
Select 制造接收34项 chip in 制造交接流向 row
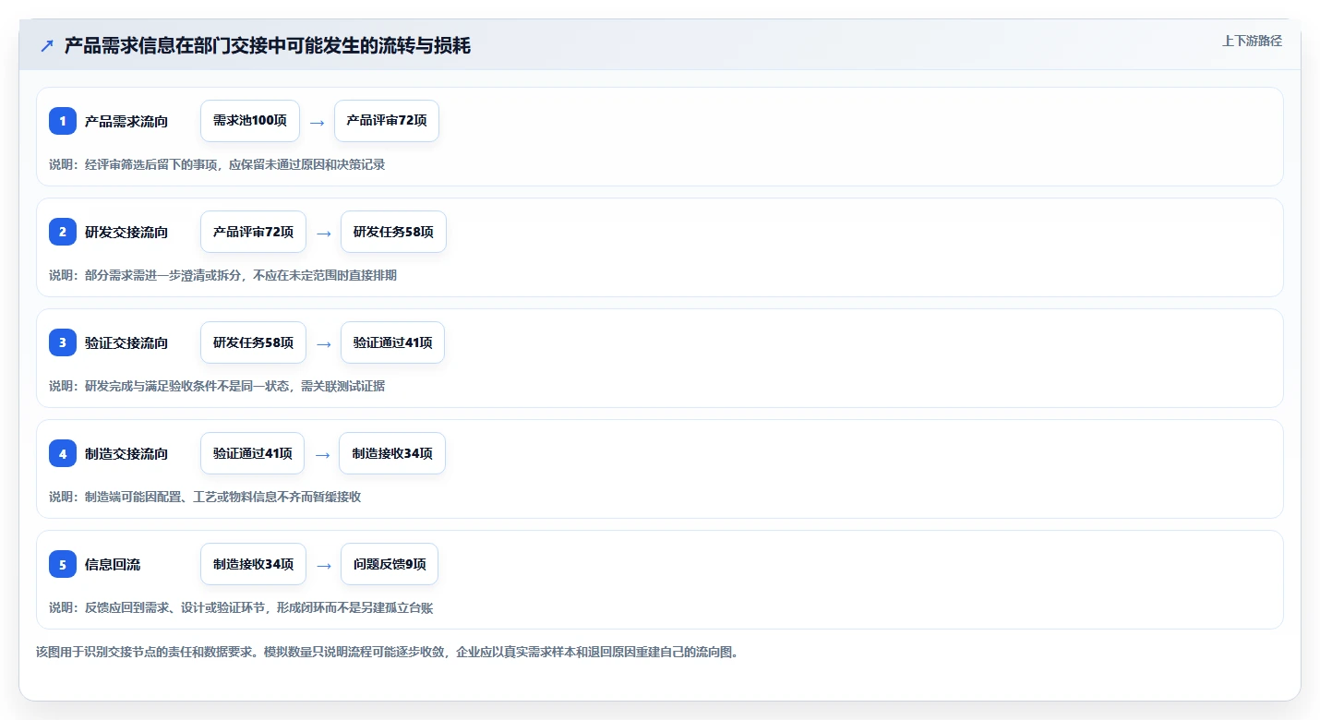click(x=392, y=453)
